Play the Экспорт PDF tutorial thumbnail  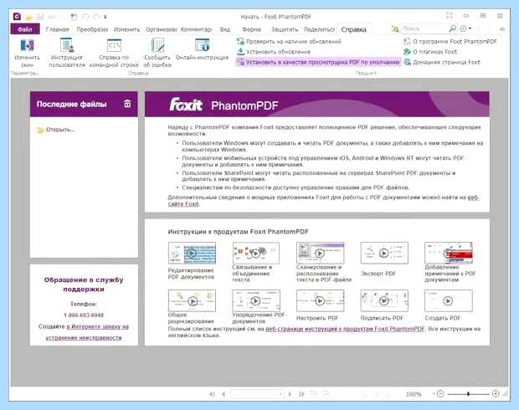(384, 254)
